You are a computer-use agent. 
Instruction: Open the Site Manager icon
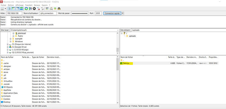pos(2,9)
